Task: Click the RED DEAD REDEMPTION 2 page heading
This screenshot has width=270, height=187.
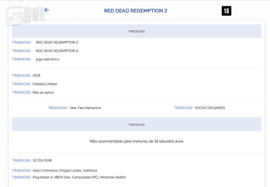Action: pos(135,11)
